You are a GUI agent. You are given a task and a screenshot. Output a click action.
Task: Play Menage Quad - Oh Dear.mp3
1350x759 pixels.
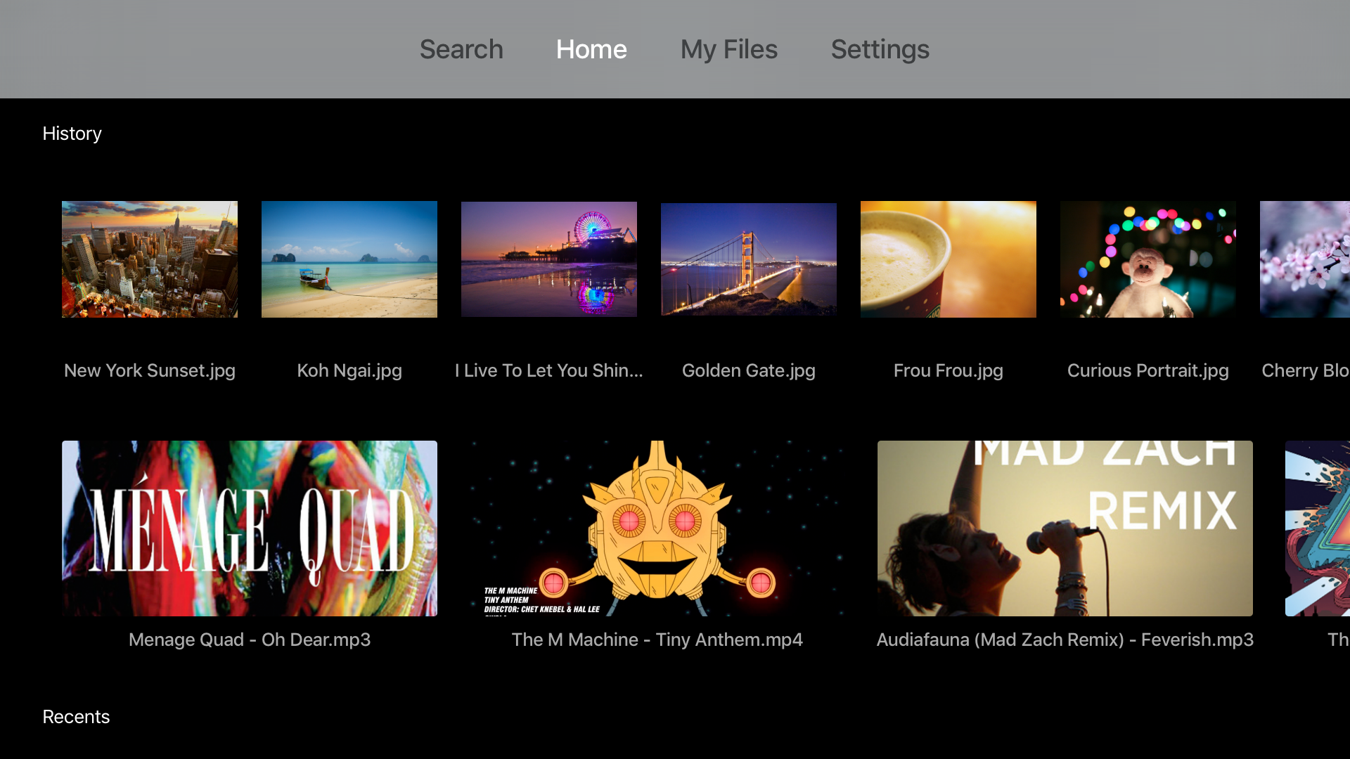pyautogui.click(x=250, y=528)
